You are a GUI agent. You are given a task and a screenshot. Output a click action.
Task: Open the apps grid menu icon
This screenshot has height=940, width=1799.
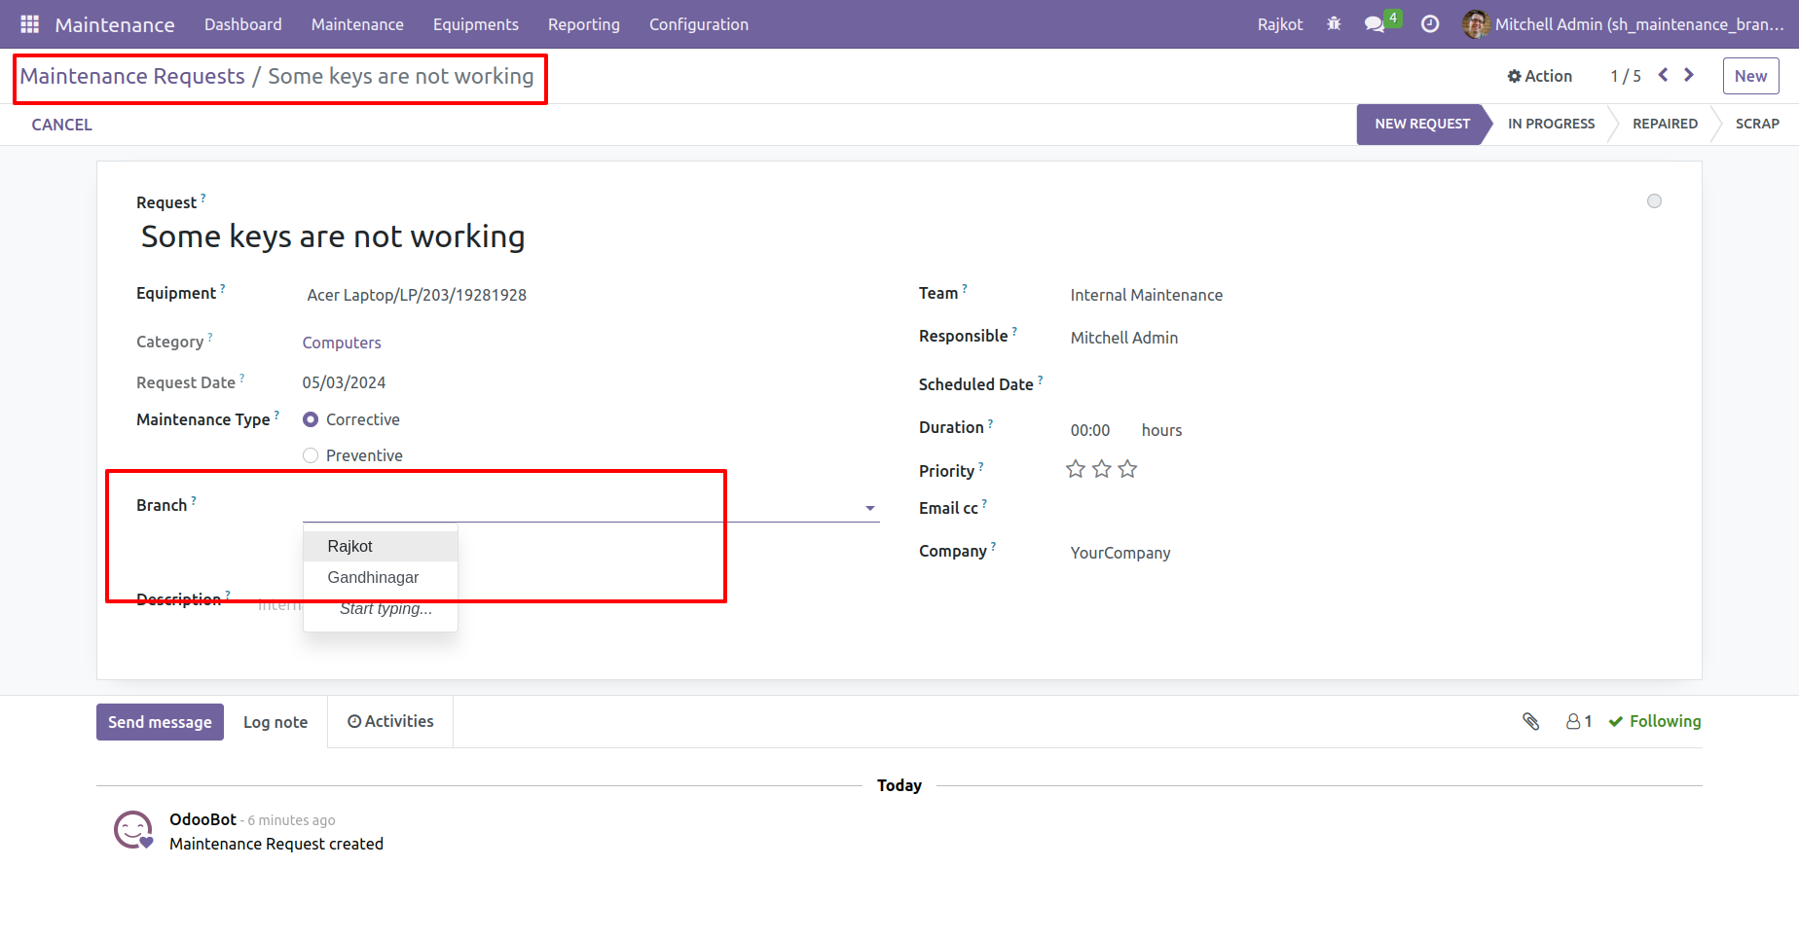(29, 24)
